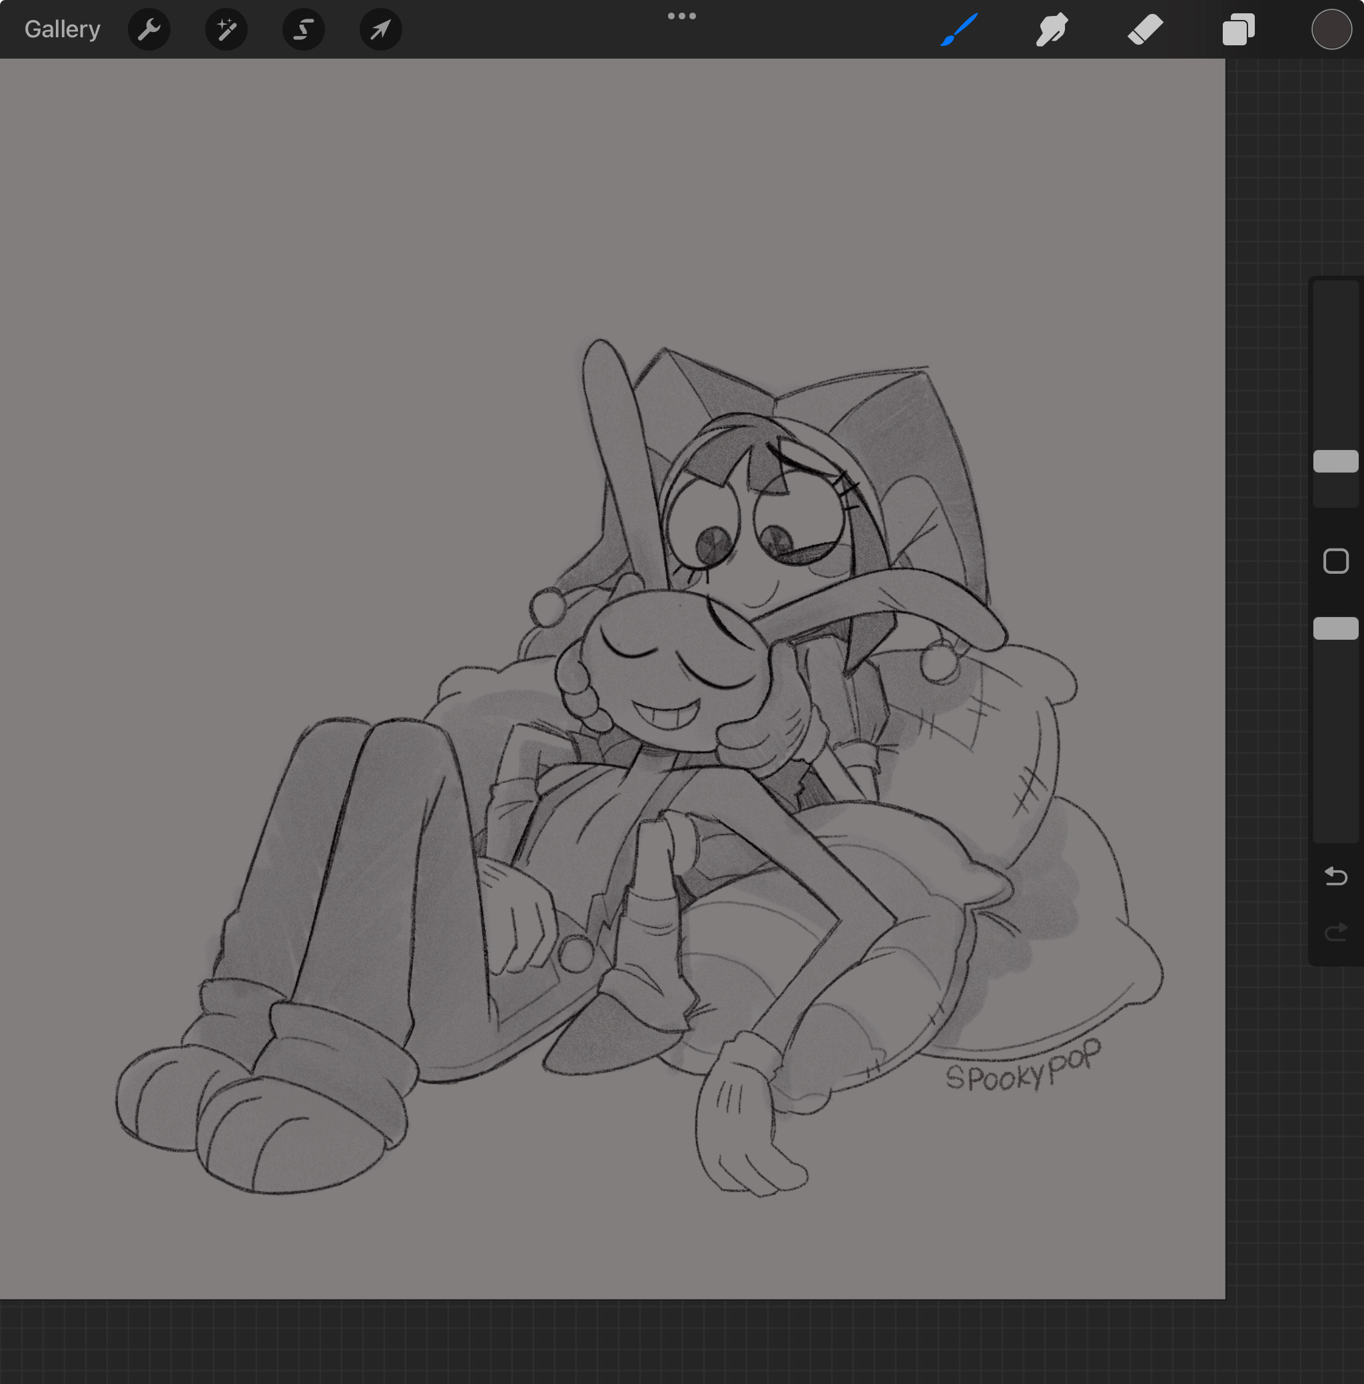Open the three-dot menu at top
Viewport: 1364px width, 1384px height.
point(682,16)
